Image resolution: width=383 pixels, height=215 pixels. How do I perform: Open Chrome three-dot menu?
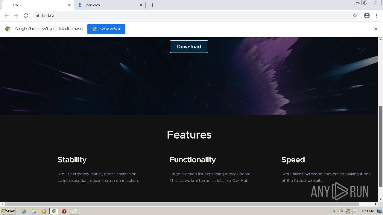pyautogui.click(x=376, y=16)
